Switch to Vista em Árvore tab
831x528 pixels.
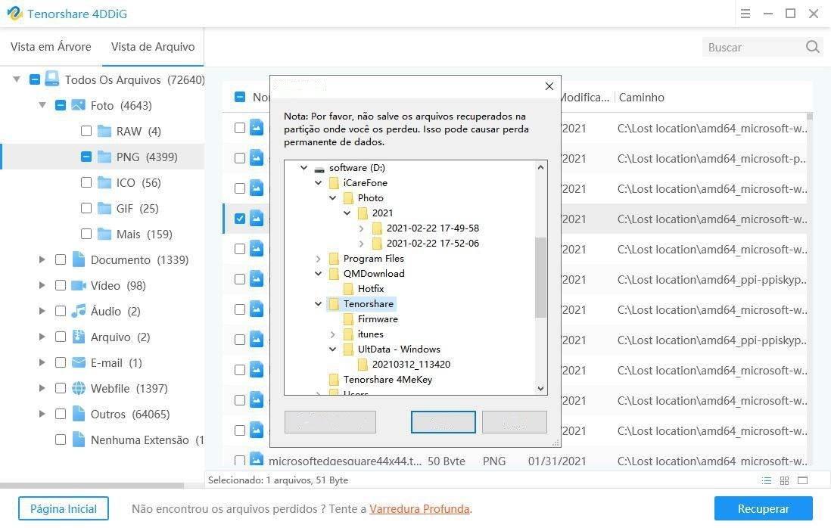(51, 47)
